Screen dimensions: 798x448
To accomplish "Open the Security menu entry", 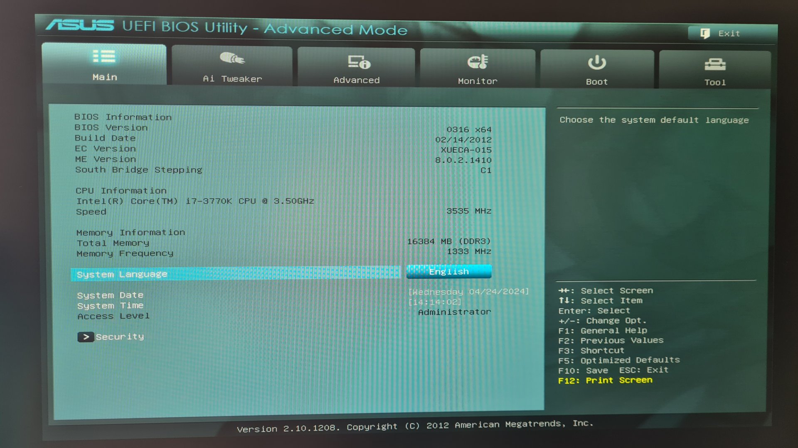I will (120, 337).
